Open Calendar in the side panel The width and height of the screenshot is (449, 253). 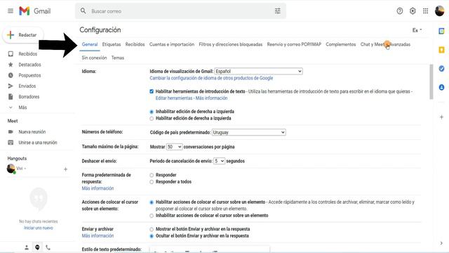click(x=441, y=31)
